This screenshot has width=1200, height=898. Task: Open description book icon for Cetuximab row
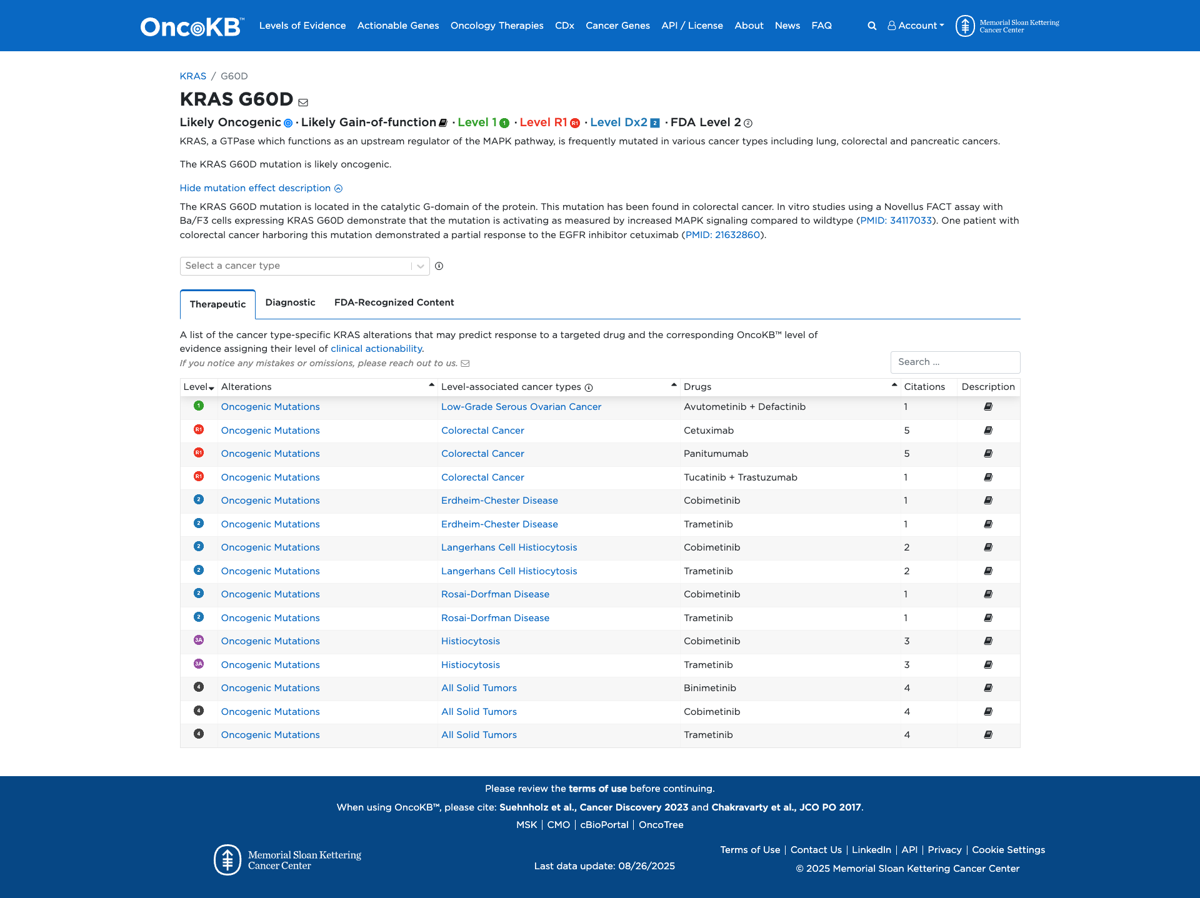pos(988,431)
